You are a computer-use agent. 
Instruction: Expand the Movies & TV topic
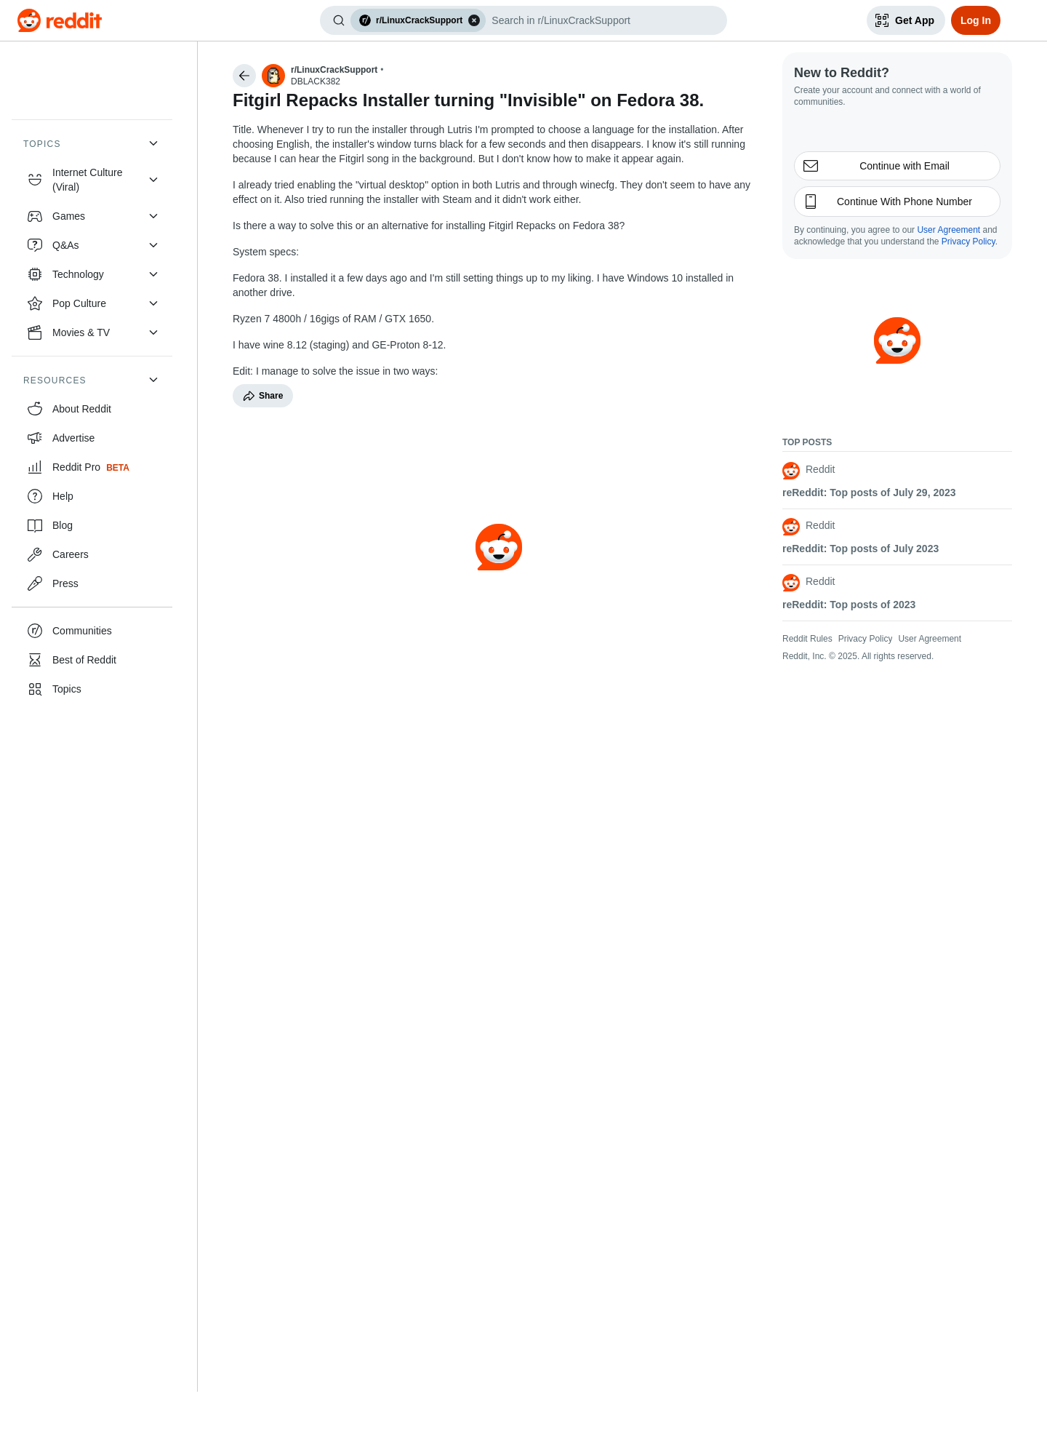click(153, 332)
